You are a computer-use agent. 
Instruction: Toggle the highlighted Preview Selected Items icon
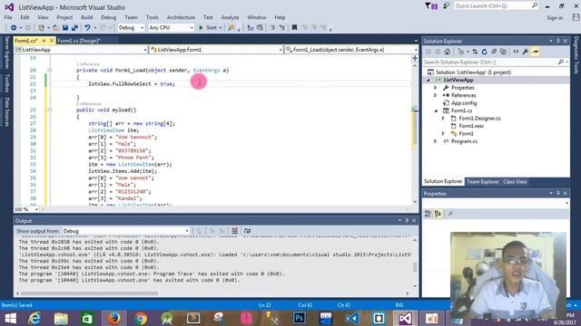coord(535,52)
